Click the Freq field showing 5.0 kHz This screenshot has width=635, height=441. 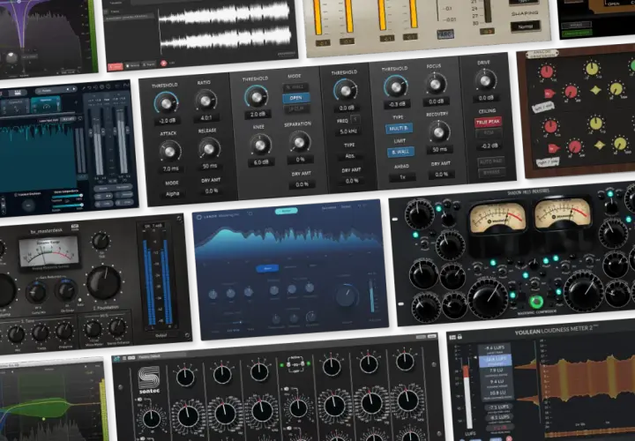pos(348,131)
